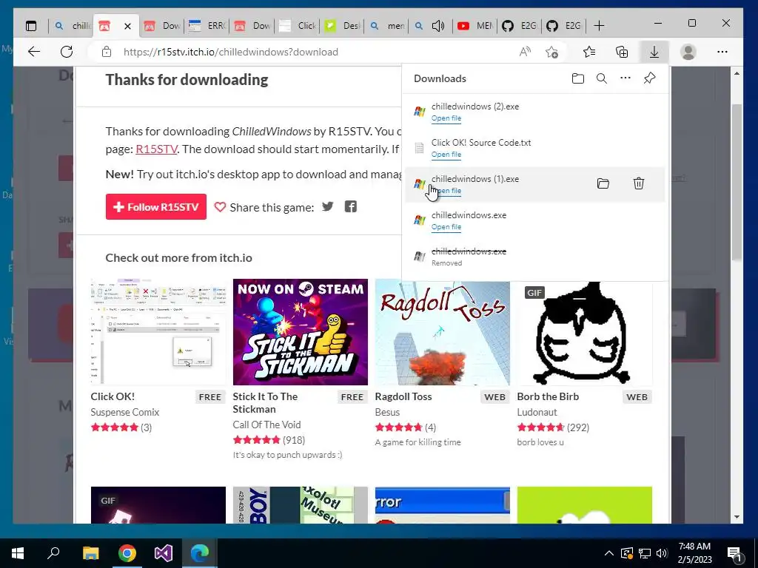Image resolution: width=758 pixels, height=568 pixels.
Task: Refresh the current page
Action: (x=67, y=52)
